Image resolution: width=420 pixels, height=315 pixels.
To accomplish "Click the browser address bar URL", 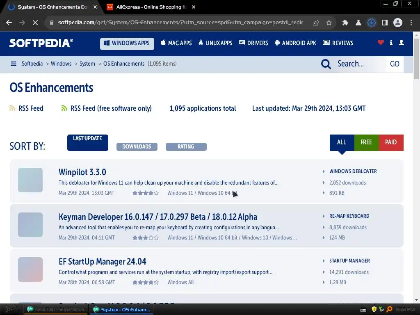I will 180,23.
